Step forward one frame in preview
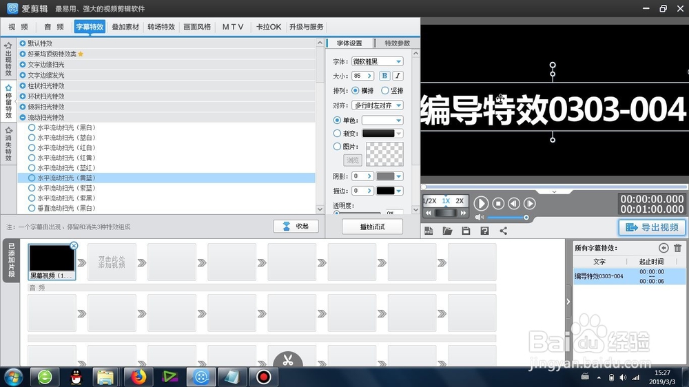Screen dimensions: 689x387 [x=530, y=203]
